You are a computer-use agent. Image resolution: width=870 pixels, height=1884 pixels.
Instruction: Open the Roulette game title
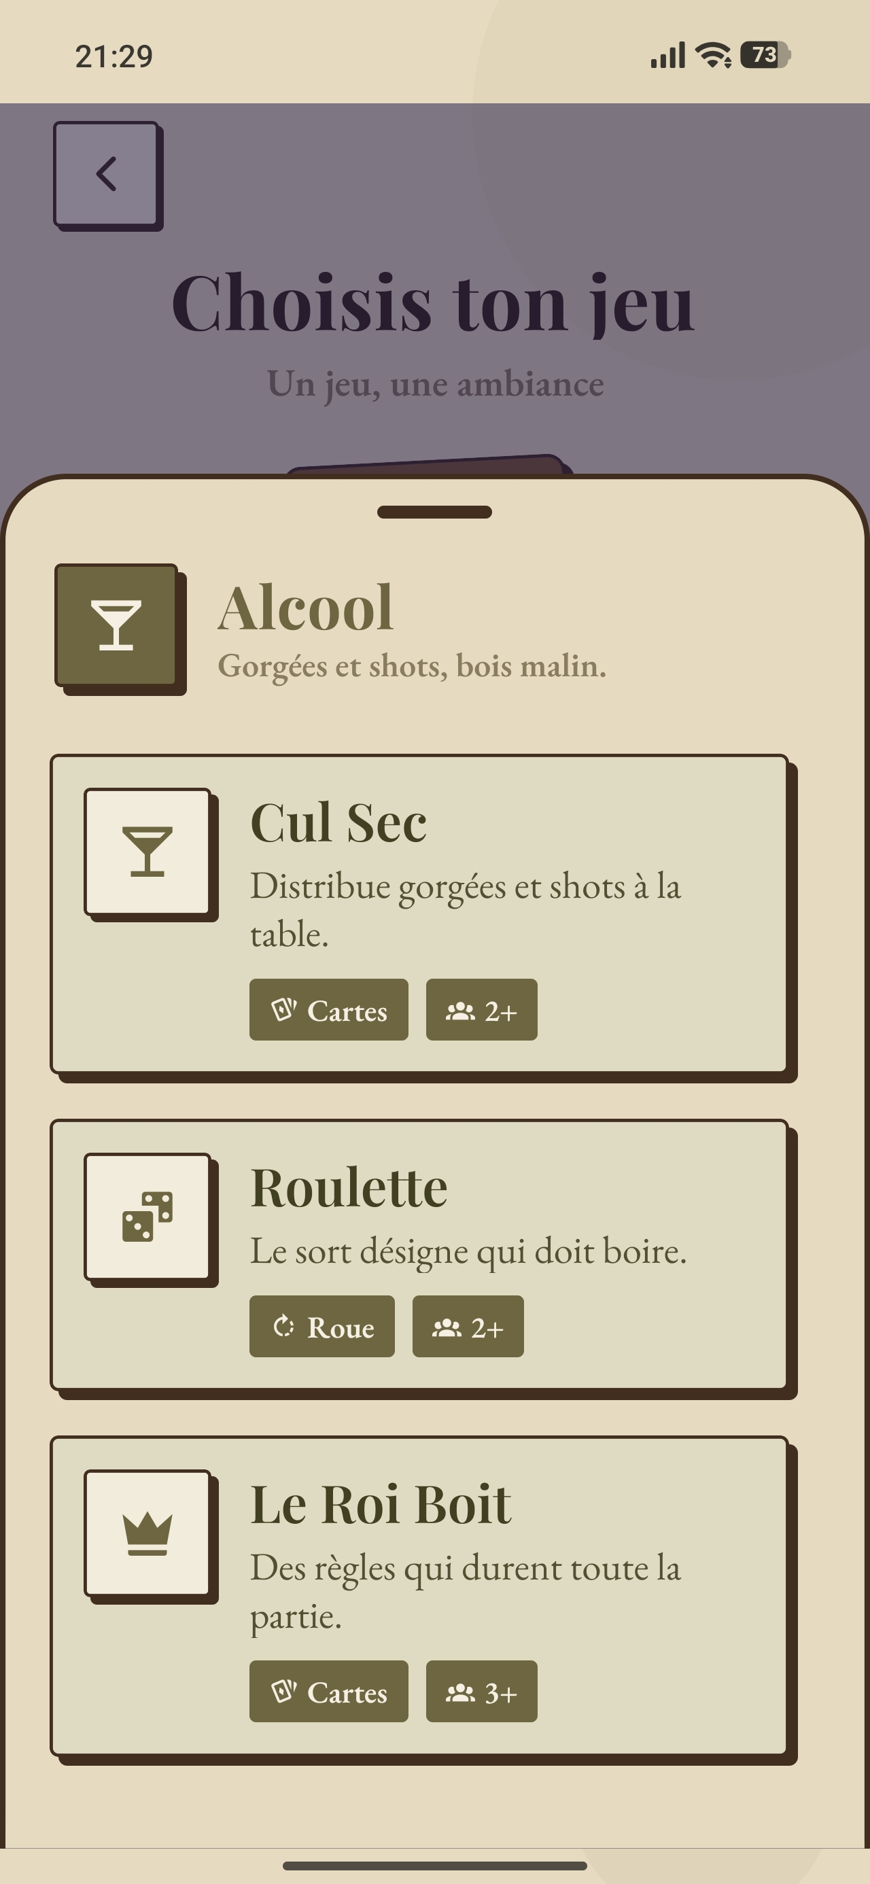[349, 1188]
